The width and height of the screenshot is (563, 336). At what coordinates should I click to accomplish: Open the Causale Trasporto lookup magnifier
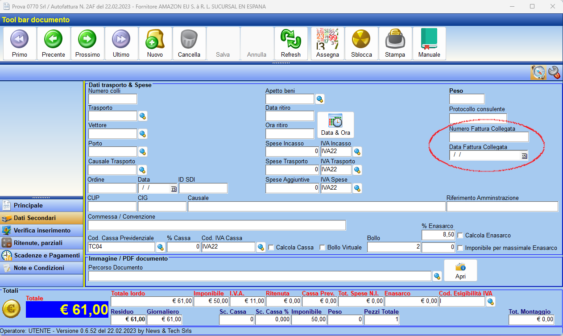click(143, 170)
